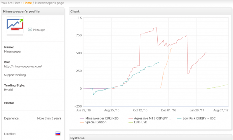Click the Dec 01, '16 axis label
The image size is (233, 140).
169,110
